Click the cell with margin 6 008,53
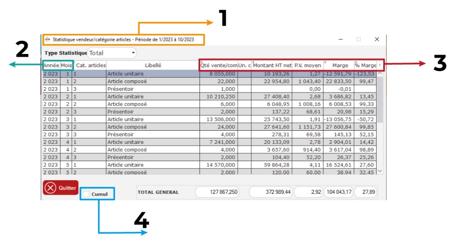 click(x=339, y=104)
